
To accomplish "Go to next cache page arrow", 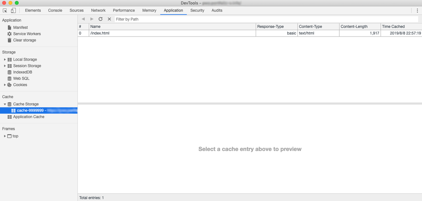I will (x=92, y=19).
